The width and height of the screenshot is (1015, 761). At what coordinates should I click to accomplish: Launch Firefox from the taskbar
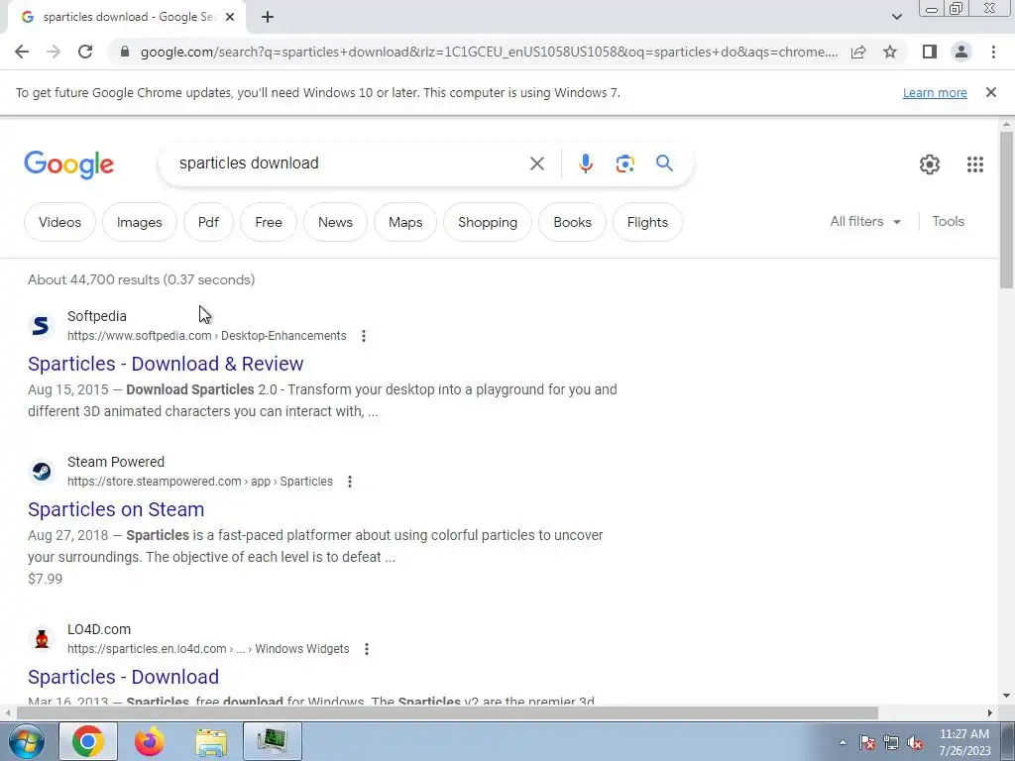point(150,741)
